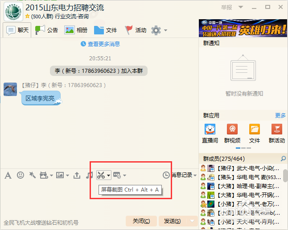
Task: Click the 群成员(275/464) header
Action: pyautogui.click(x=224, y=159)
